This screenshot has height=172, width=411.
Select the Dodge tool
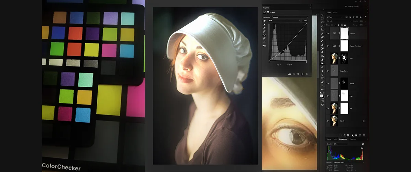(322, 63)
